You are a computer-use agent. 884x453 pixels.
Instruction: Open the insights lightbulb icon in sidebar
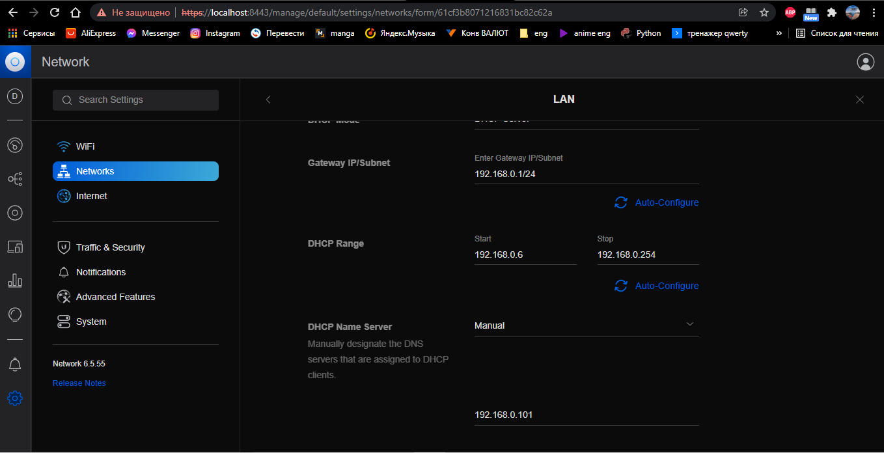pyautogui.click(x=15, y=314)
